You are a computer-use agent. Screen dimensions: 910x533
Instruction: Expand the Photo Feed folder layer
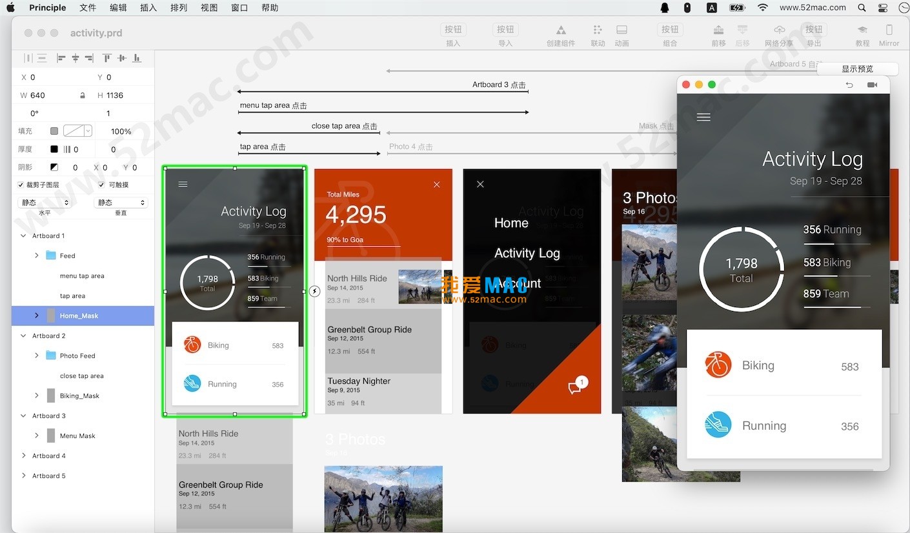37,356
